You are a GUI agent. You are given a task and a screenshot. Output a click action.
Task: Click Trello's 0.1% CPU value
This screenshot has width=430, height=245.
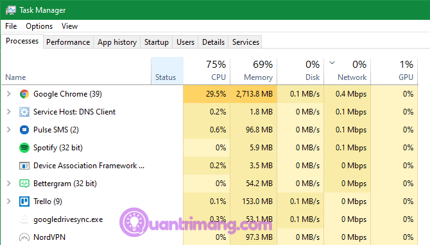218,202
